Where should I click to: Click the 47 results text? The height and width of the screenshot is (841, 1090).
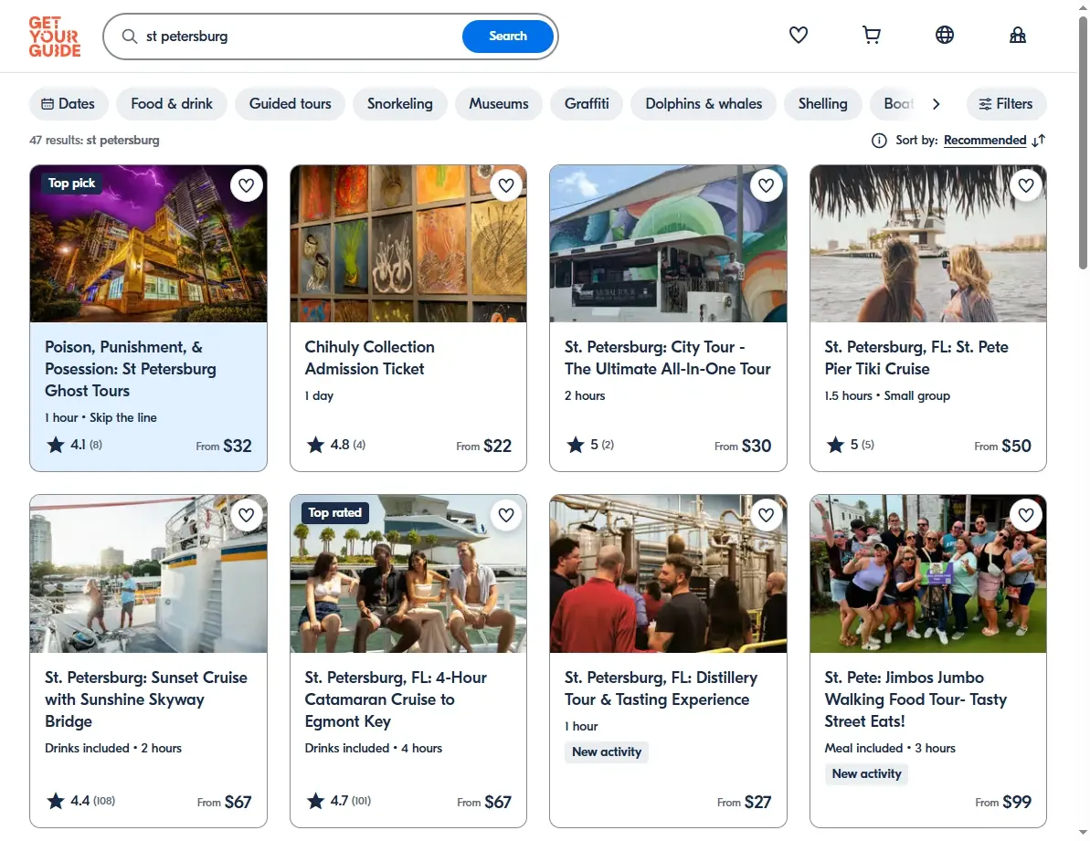coord(94,141)
